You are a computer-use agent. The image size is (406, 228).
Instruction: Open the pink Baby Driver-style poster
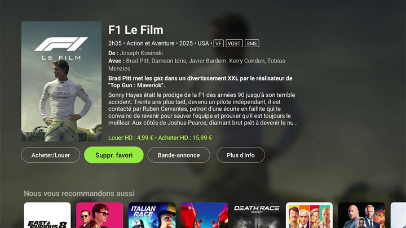(100, 215)
